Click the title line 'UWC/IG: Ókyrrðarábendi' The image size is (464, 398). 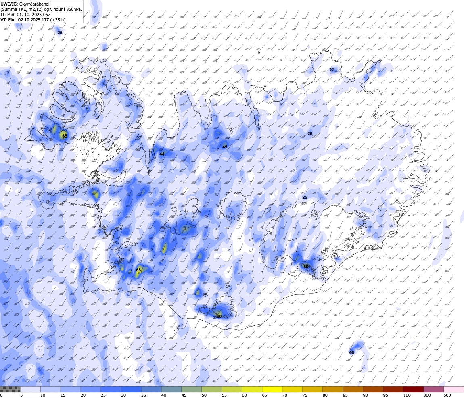coord(25,4)
